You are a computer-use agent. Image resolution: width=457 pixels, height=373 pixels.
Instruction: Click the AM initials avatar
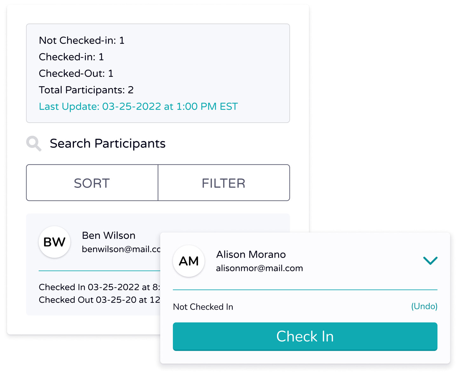coord(189,261)
